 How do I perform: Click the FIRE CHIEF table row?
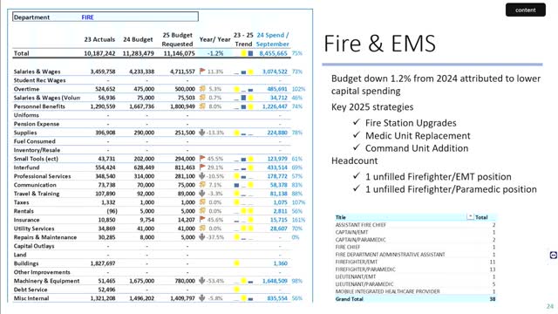[x=415, y=247]
